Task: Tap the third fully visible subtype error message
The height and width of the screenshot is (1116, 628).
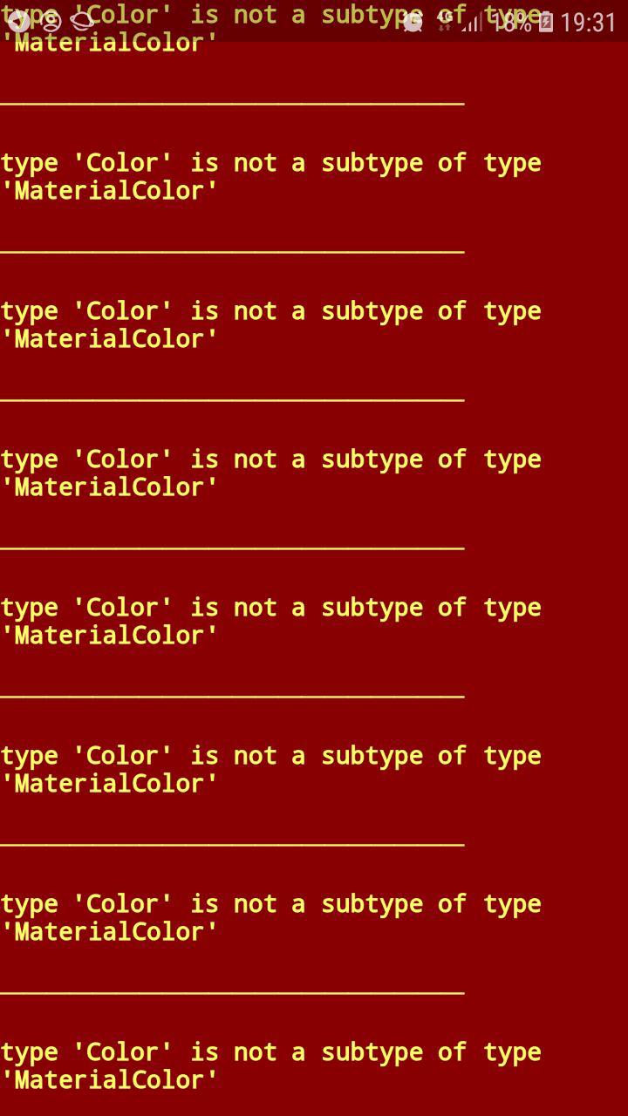Action: click(270, 473)
